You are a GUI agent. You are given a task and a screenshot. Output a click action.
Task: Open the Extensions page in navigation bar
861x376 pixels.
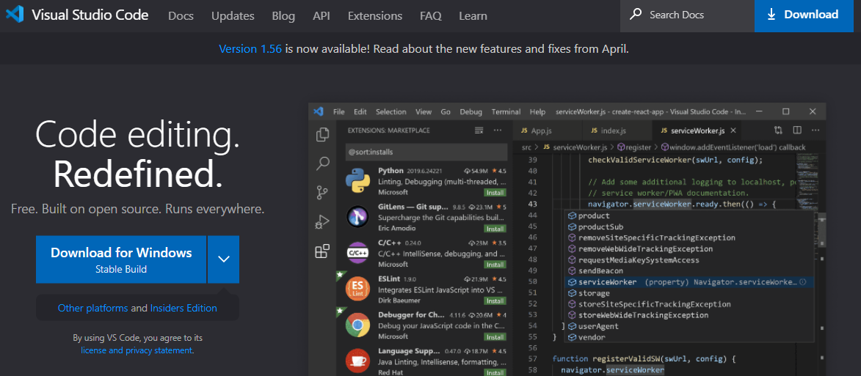[x=374, y=15]
